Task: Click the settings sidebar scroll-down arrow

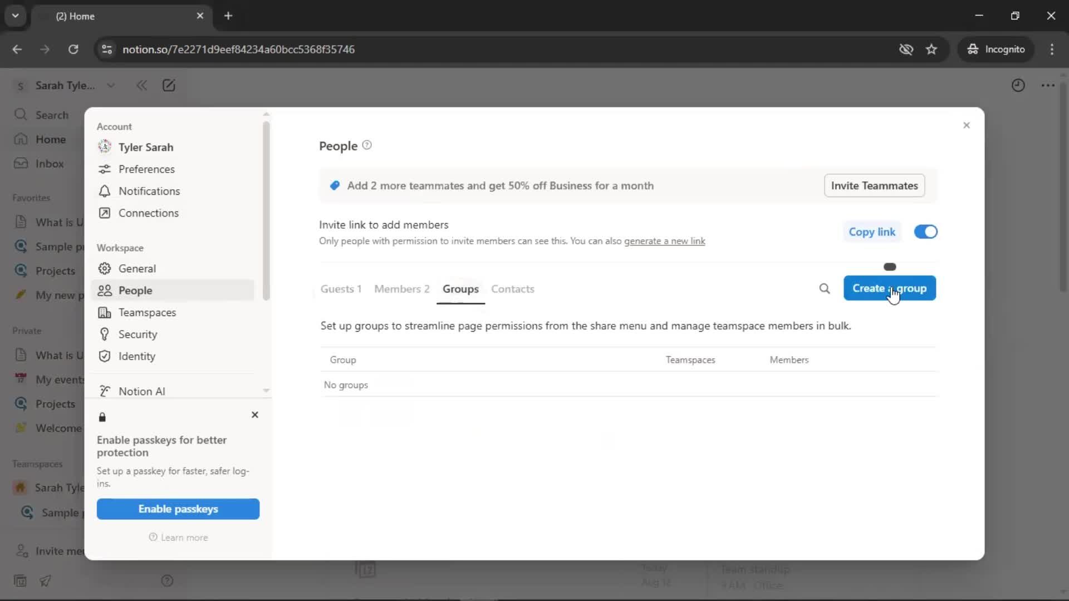Action: (266, 391)
